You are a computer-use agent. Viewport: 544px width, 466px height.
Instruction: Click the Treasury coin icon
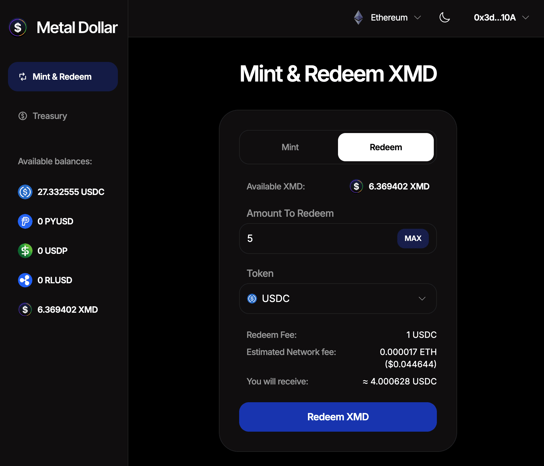pyautogui.click(x=23, y=116)
